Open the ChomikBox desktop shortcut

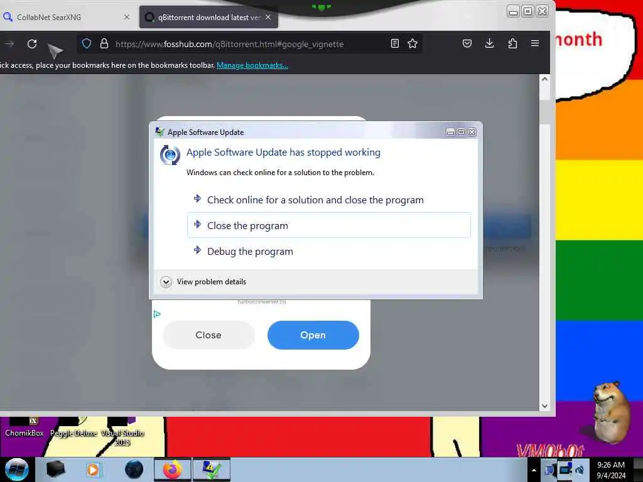point(24,428)
